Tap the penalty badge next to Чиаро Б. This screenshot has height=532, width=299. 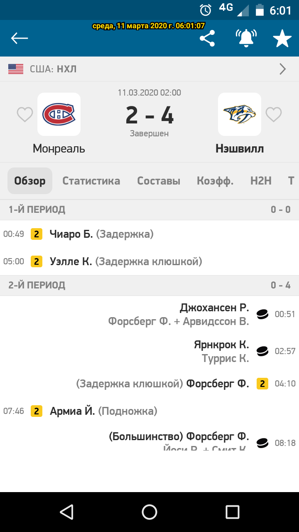pyautogui.click(x=37, y=234)
